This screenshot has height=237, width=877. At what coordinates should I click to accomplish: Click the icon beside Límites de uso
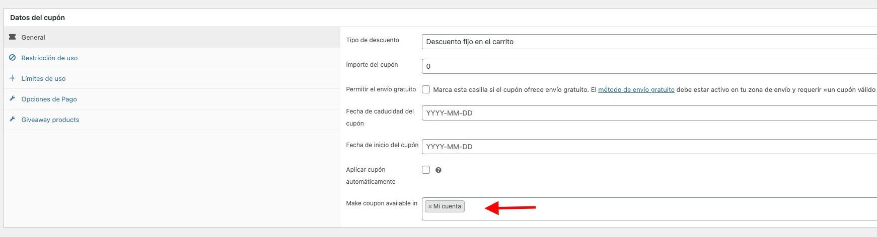tap(13, 78)
